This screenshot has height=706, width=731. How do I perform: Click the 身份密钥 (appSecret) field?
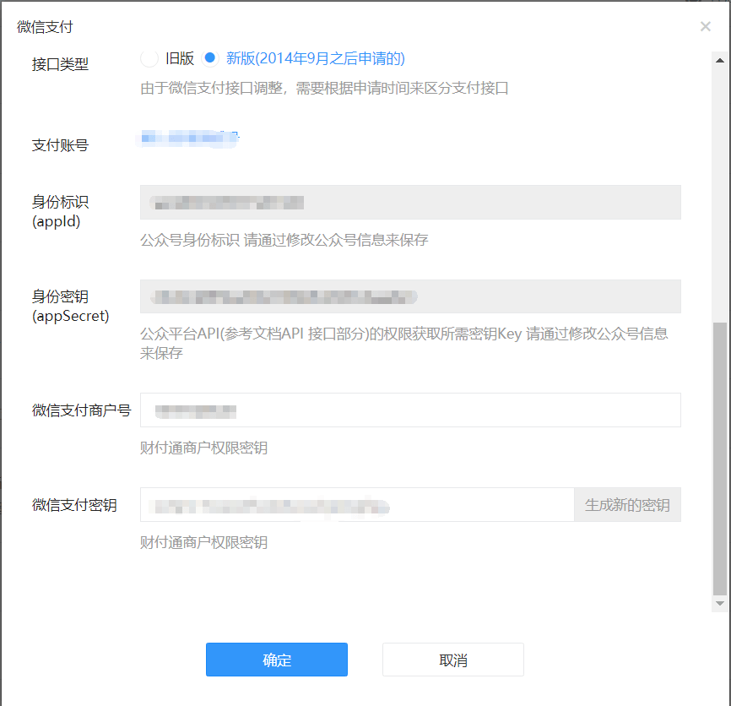tap(410, 296)
